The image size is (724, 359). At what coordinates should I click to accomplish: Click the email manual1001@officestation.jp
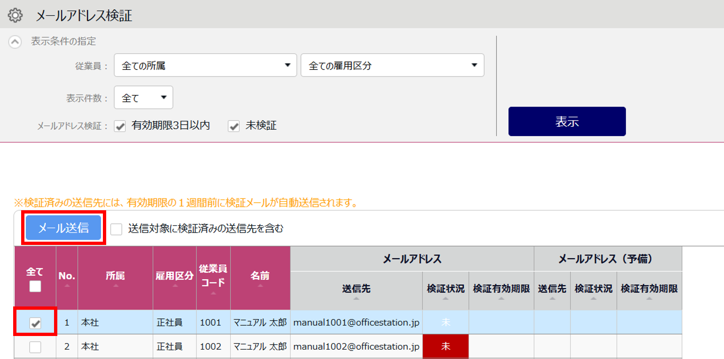tap(356, 322)
